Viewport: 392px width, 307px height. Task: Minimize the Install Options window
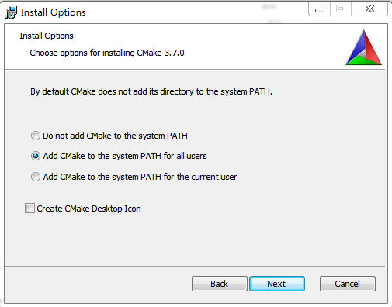320,9
